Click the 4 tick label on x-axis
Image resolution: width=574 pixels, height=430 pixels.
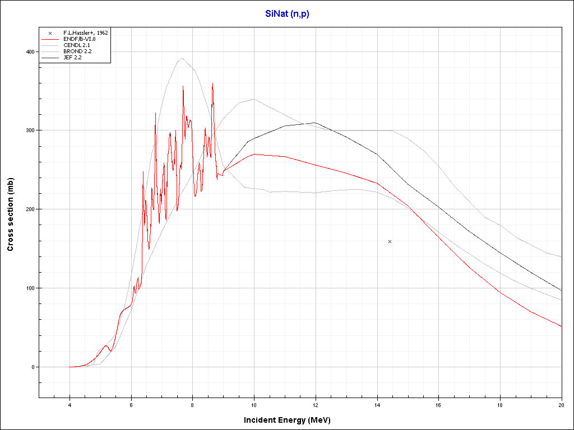pyautogui.click(x=70, y=404)
